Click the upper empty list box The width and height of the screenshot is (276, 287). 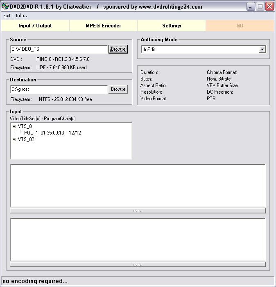[138, 186]
